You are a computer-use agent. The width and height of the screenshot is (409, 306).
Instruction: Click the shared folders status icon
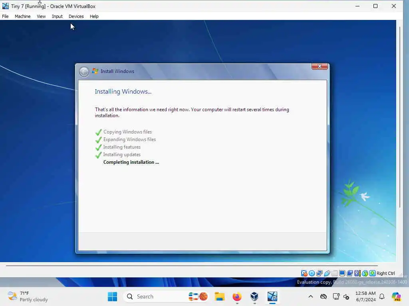(334, 273)
